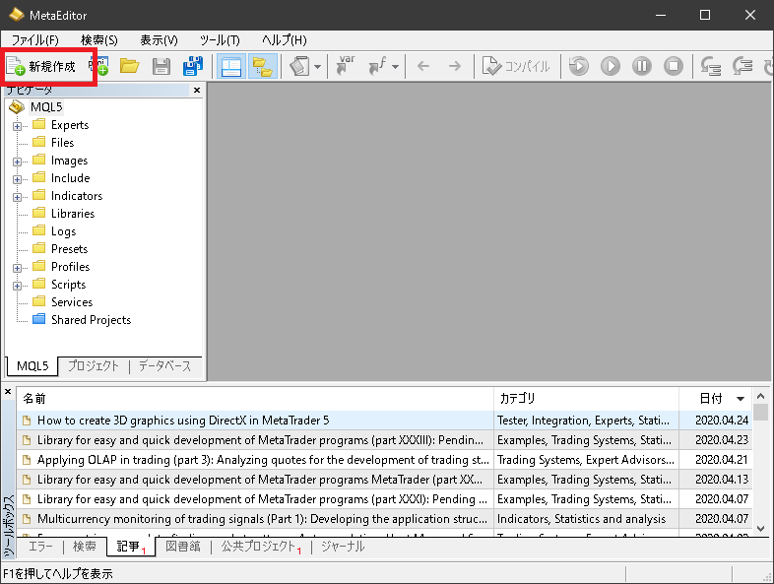Switch to the エラー toolbox tab
Screen dimensions: 774x584
pos(40,547)
